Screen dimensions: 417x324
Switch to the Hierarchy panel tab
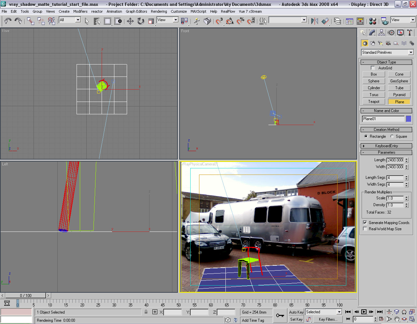tap(381, 33)
